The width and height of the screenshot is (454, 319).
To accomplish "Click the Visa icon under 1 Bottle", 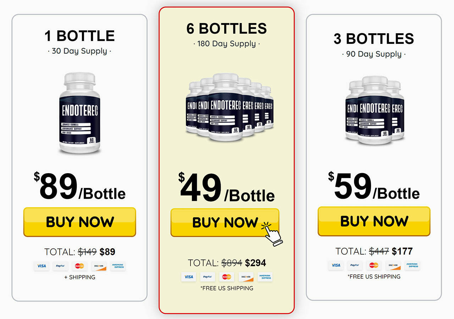I will pyautogui.click(x=41, y=266).
